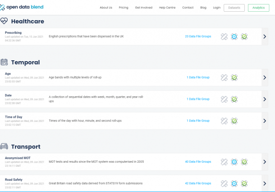
Task: Open the Road Safety dataset title
Action: click(x=14, y=179)
